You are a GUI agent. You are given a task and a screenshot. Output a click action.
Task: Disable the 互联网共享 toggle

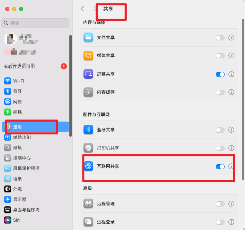coord(220,166)
